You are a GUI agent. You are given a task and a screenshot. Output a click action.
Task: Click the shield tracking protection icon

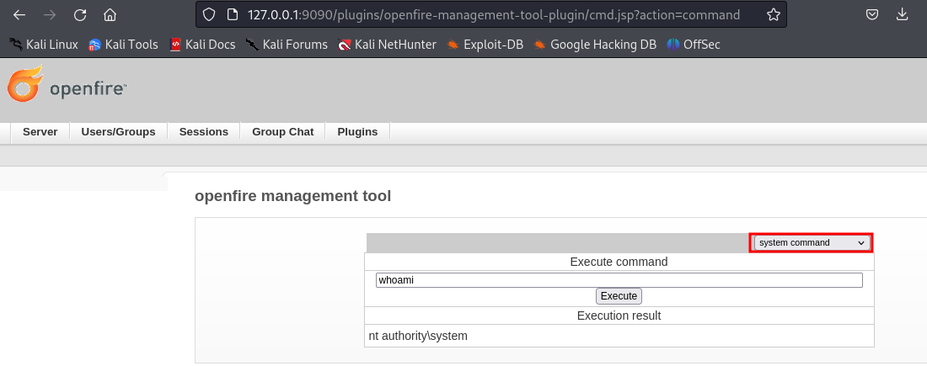pyautogui.click(x=211, y=15)
